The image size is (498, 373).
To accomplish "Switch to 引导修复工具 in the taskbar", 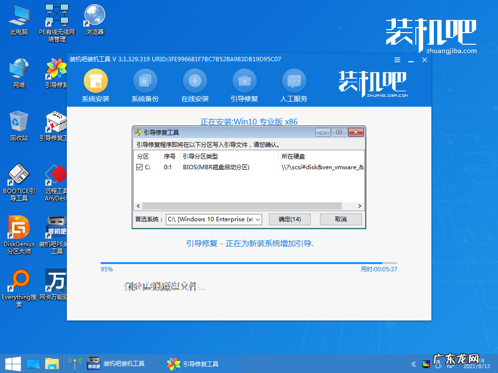I will (x=195, y=363).
